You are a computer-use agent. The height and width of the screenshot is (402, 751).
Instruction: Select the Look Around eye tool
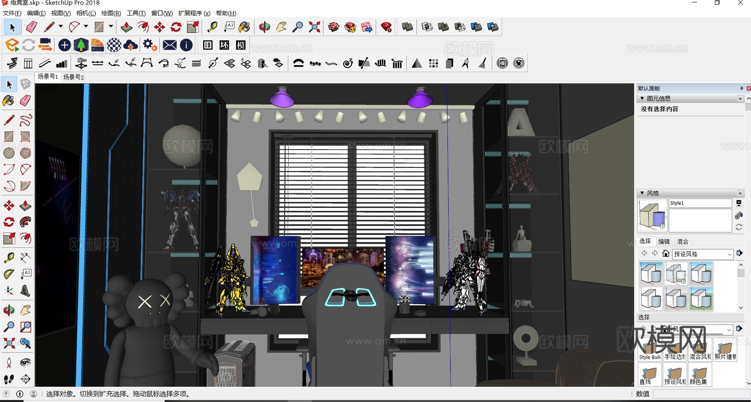pos(25,362)
